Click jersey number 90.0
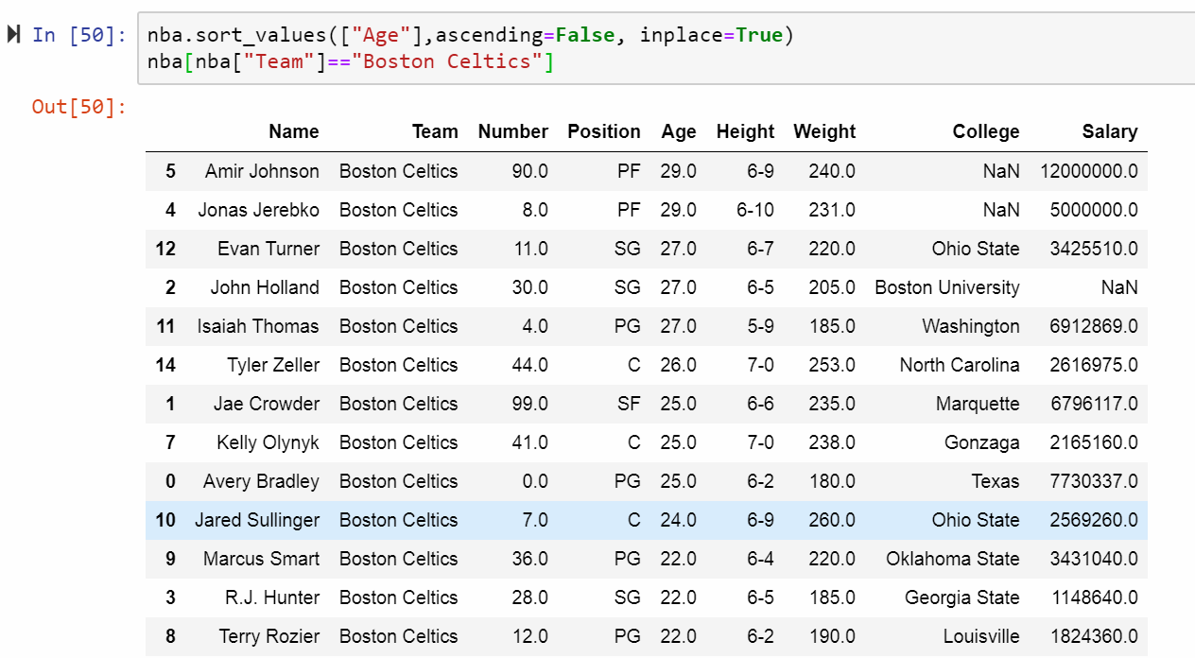 (x=530, y=171)
